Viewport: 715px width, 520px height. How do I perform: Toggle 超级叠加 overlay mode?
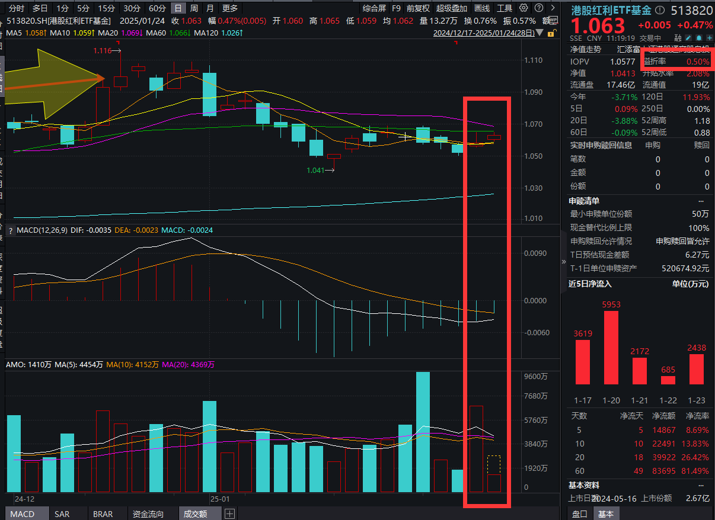click(451, 8)
